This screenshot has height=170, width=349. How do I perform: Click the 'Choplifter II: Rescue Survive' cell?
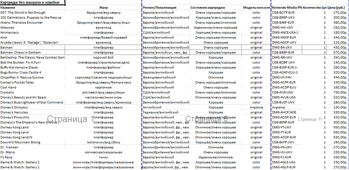(x=33, y=78)
